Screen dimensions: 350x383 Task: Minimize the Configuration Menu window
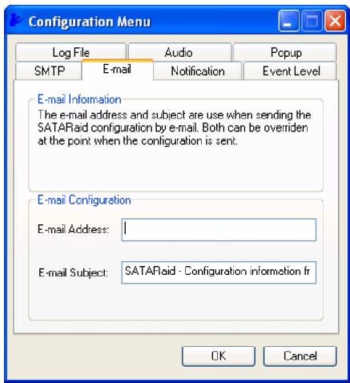click(288, 21)
